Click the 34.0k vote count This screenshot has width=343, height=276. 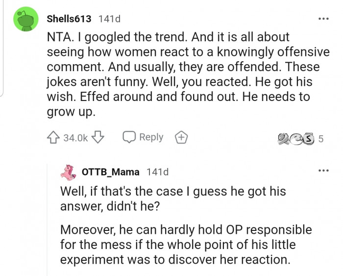[75, 138]
